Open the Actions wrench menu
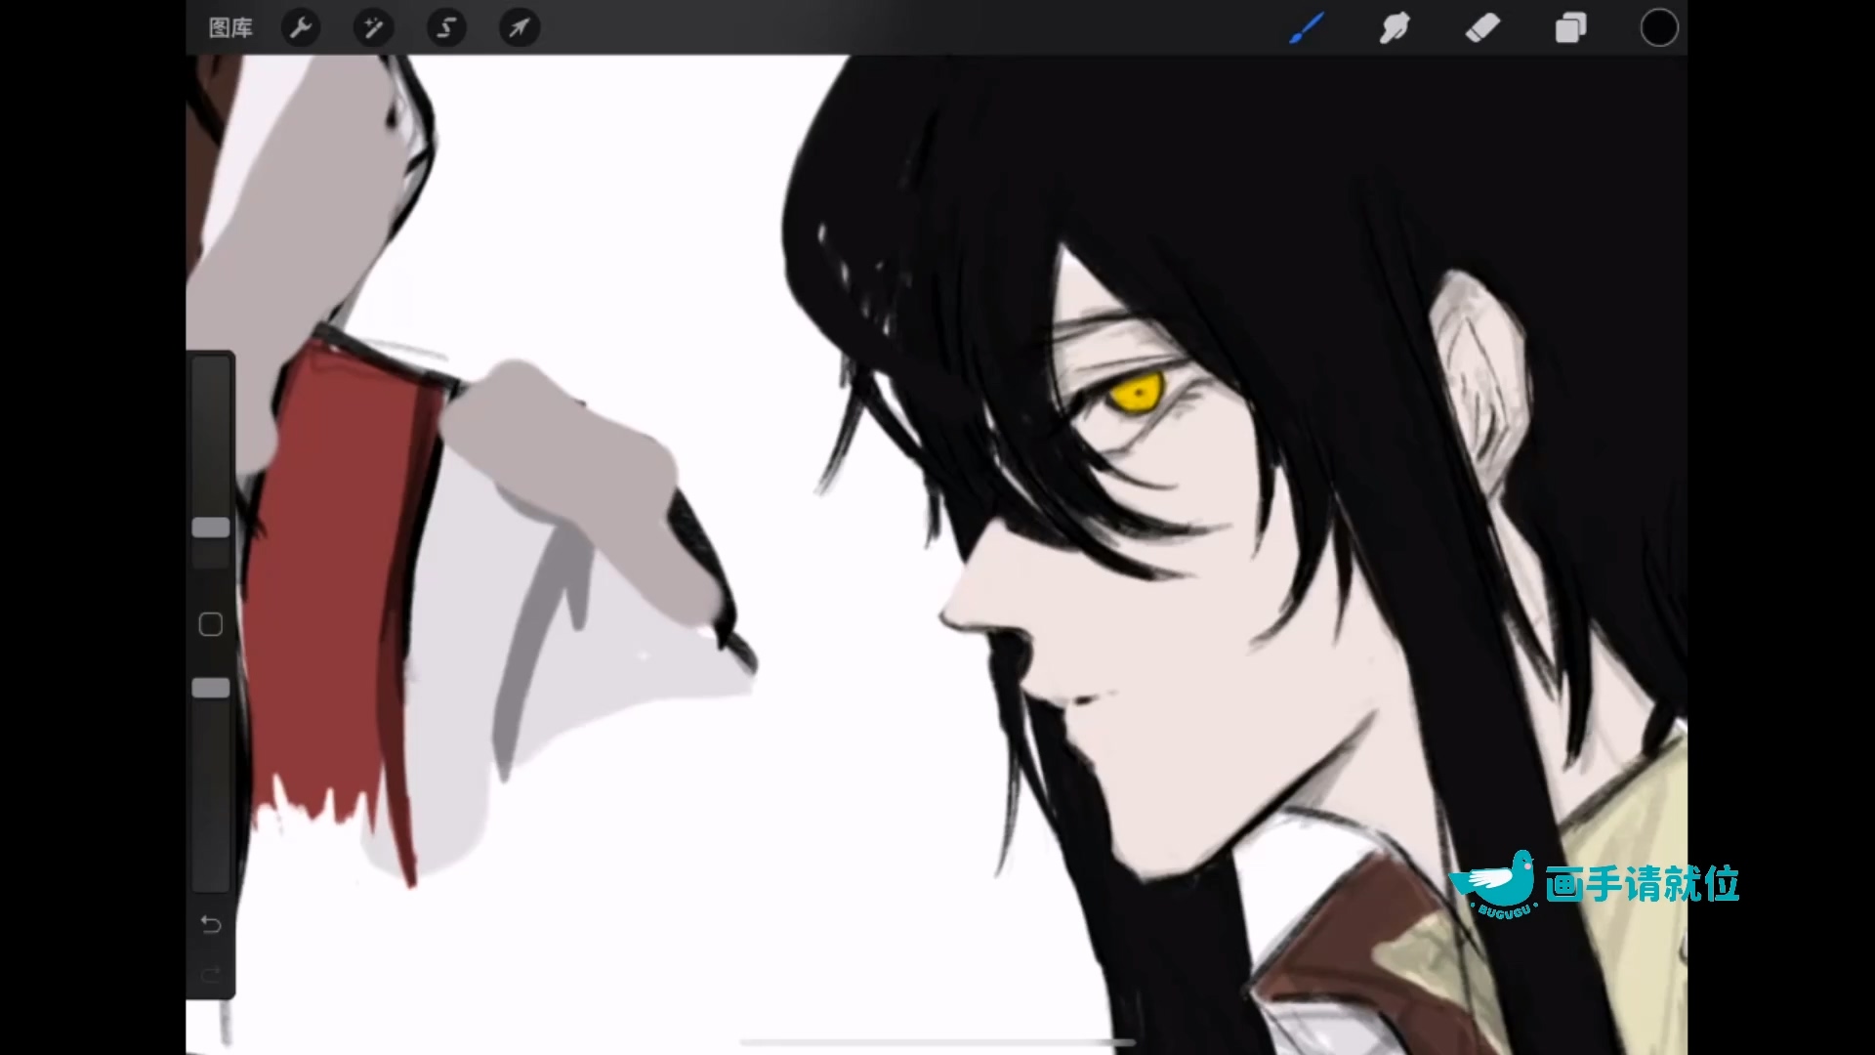The height and width of the screenshot is (1055, 1875). [x=301, y=27]
